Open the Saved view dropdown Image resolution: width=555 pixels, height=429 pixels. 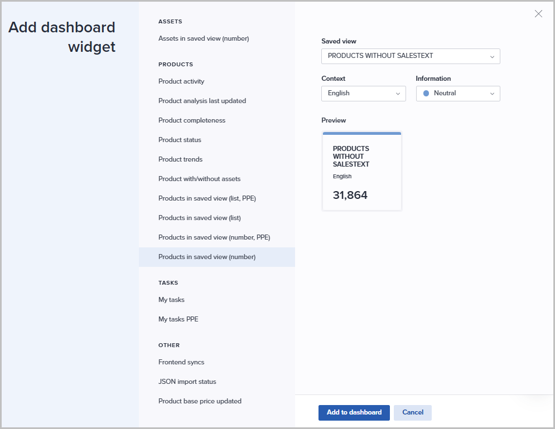[411, 56]
